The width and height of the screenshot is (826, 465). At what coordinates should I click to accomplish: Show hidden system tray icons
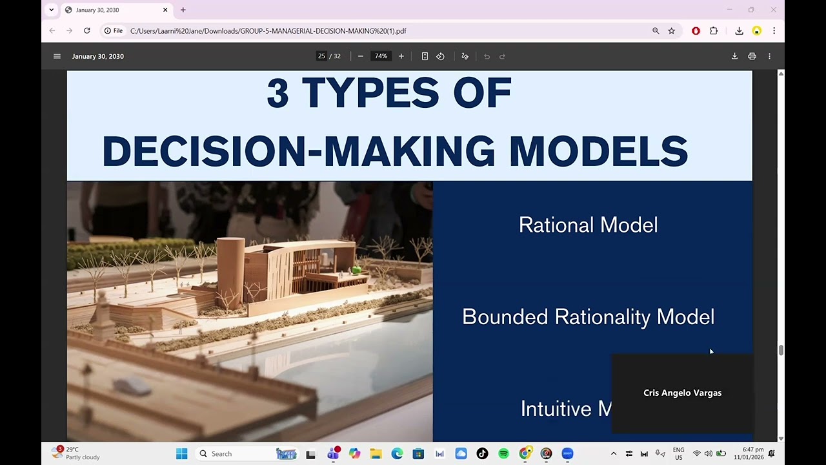(614, 453)
